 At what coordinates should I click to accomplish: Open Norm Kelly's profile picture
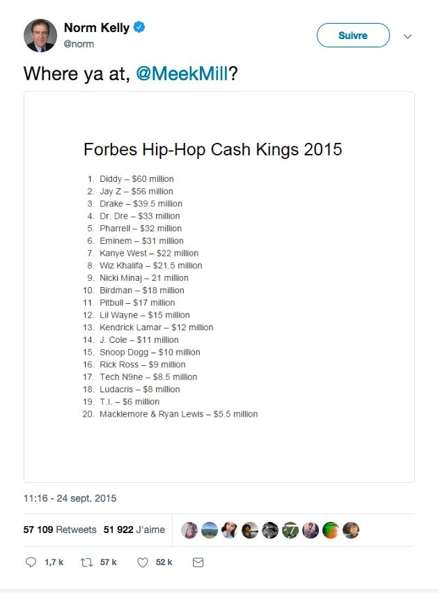[x=40, y=36]
